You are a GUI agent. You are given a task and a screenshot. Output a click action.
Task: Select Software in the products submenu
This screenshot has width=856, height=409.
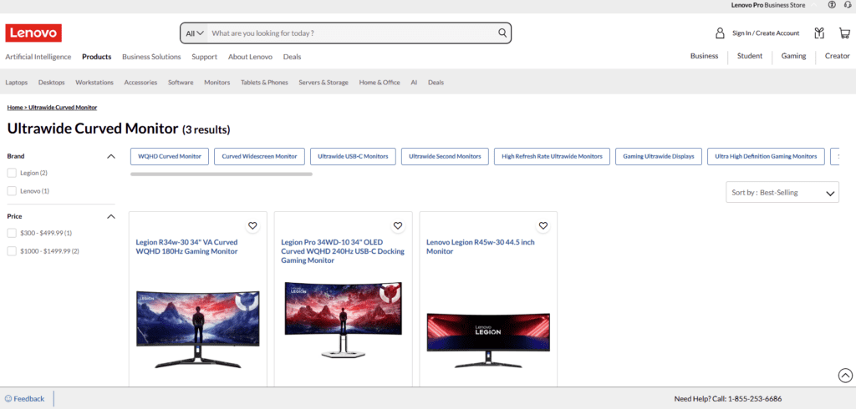tap(181, 83)
